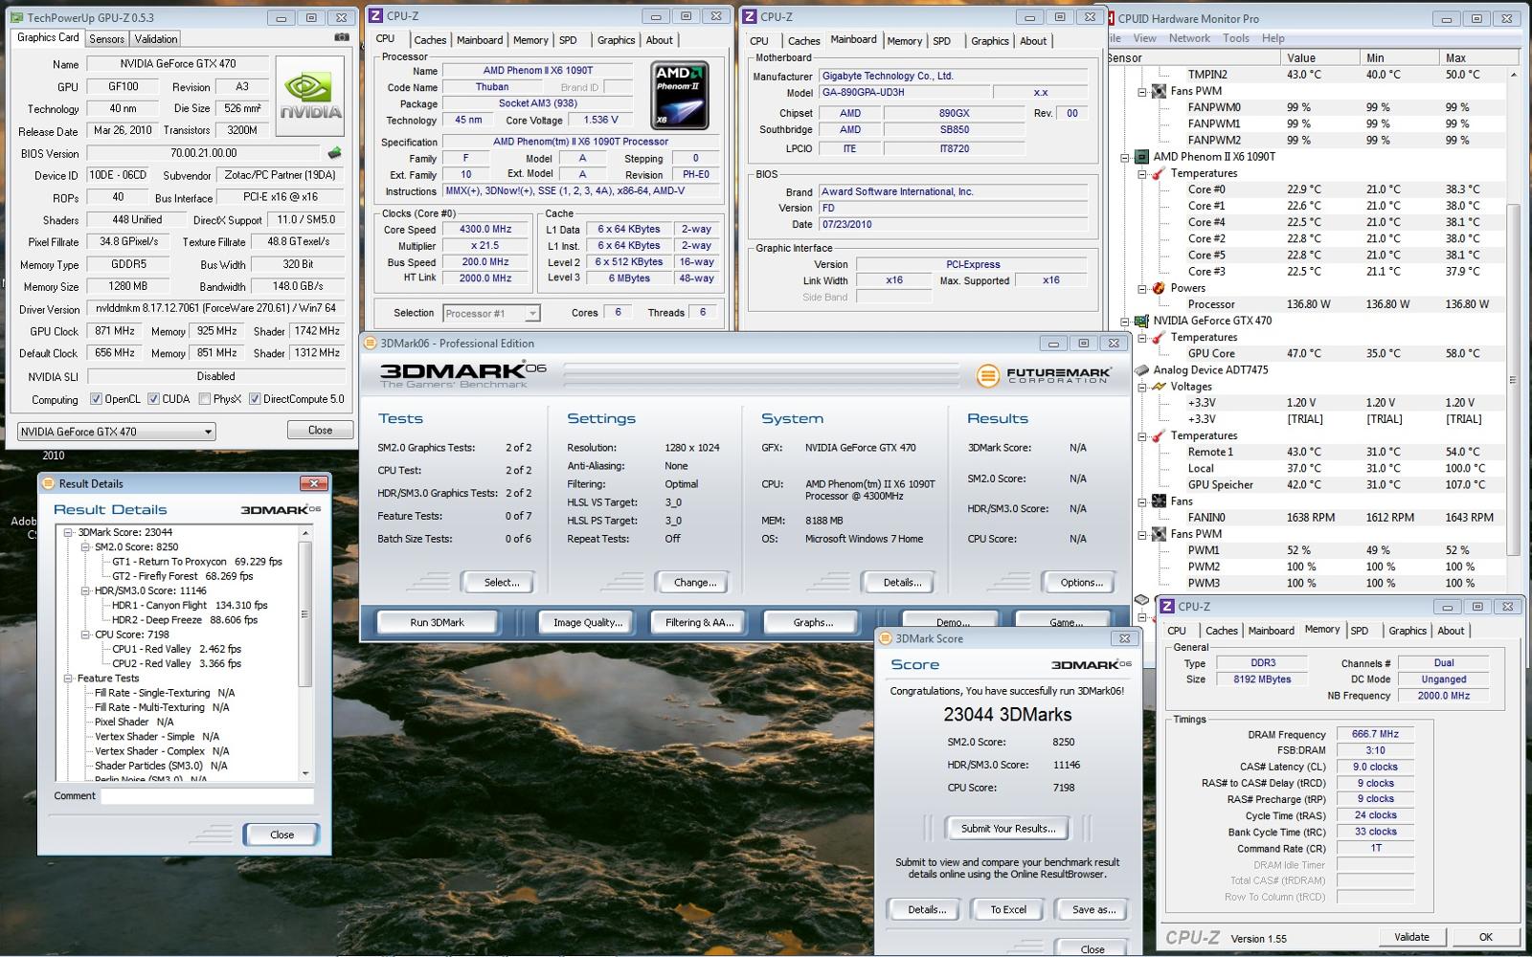
Task: Click the Result Details vertical scrollbar
Action: click(305, 653)
